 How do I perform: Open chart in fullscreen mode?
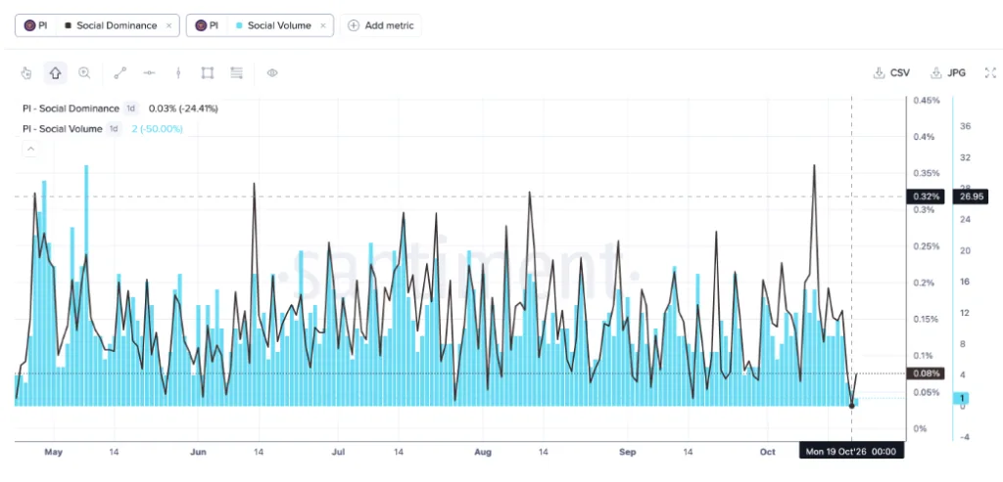click(x=991, y=72)
